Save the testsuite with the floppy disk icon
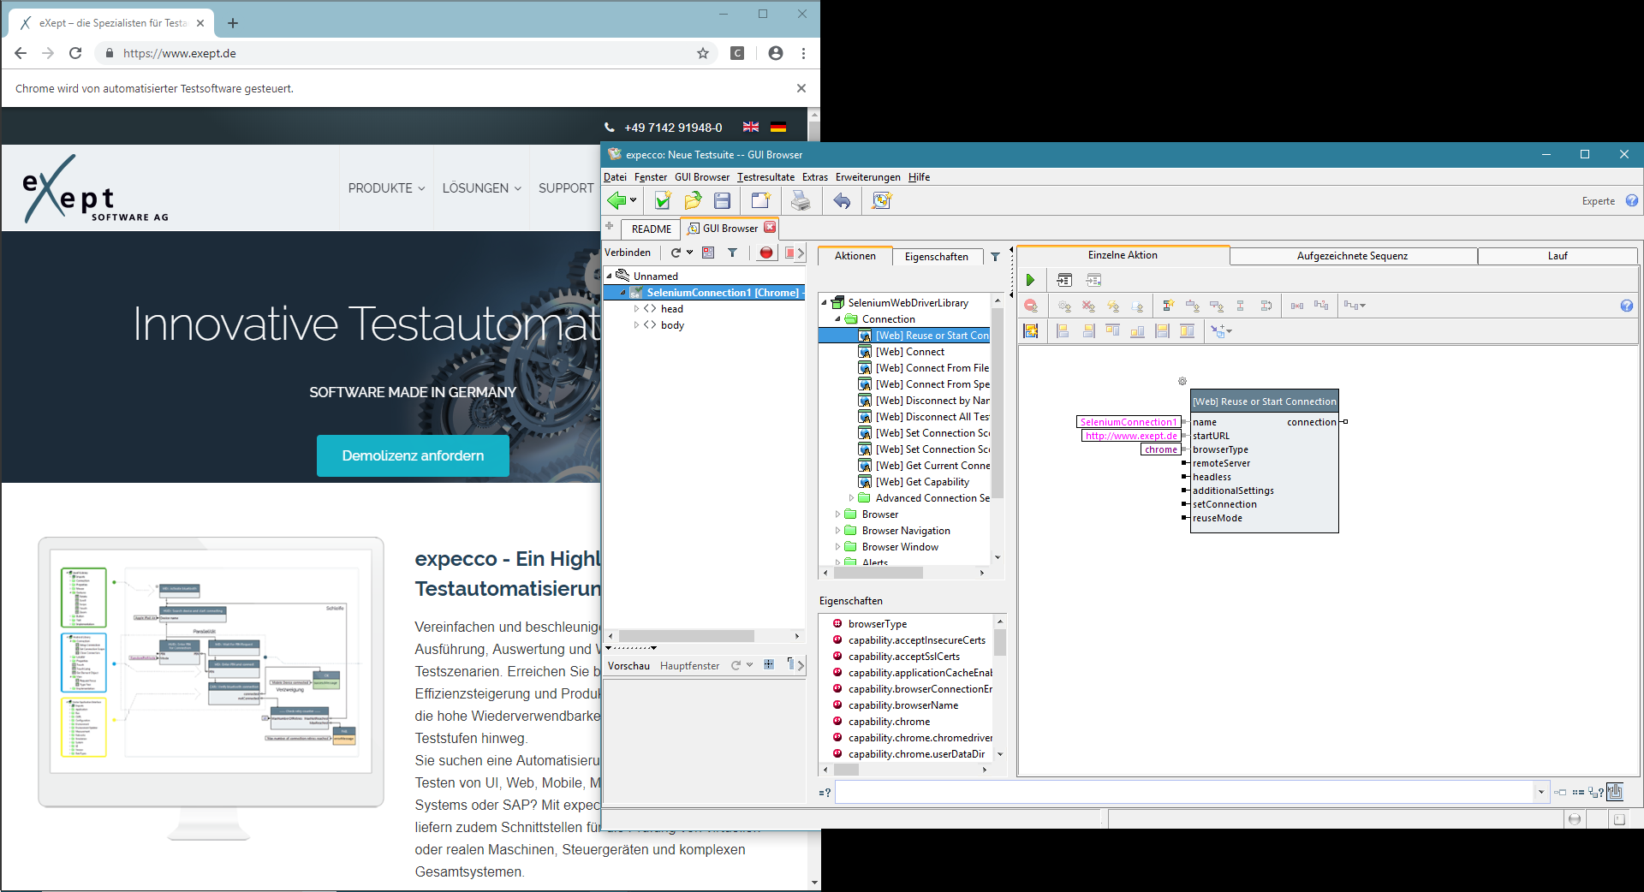This screenshot has height=892, width=1644. [x=723, y=200]
